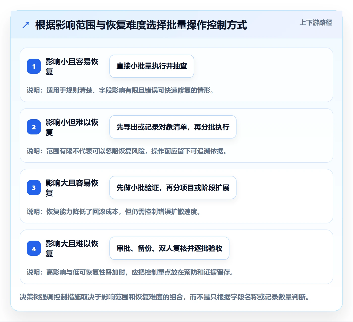Click the 影响大且难以恢复 heading
This screenshot has height=322, width=353.
pyautogui.click(x=72, y=248)
